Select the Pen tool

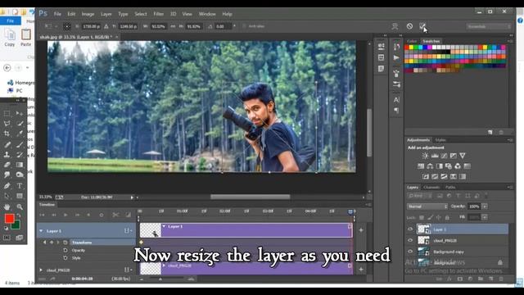pos(7,186)
